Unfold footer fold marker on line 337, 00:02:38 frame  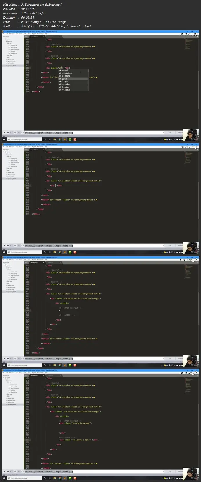(96, 464)
